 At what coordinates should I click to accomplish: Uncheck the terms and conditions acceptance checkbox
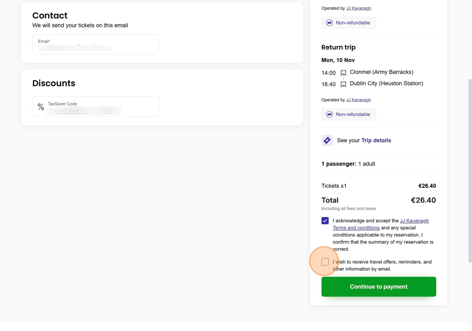pos(325,221)
